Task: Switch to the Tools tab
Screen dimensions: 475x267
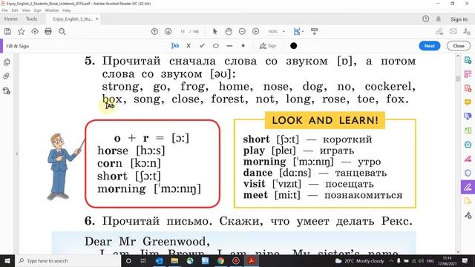Action: point(31,19)
